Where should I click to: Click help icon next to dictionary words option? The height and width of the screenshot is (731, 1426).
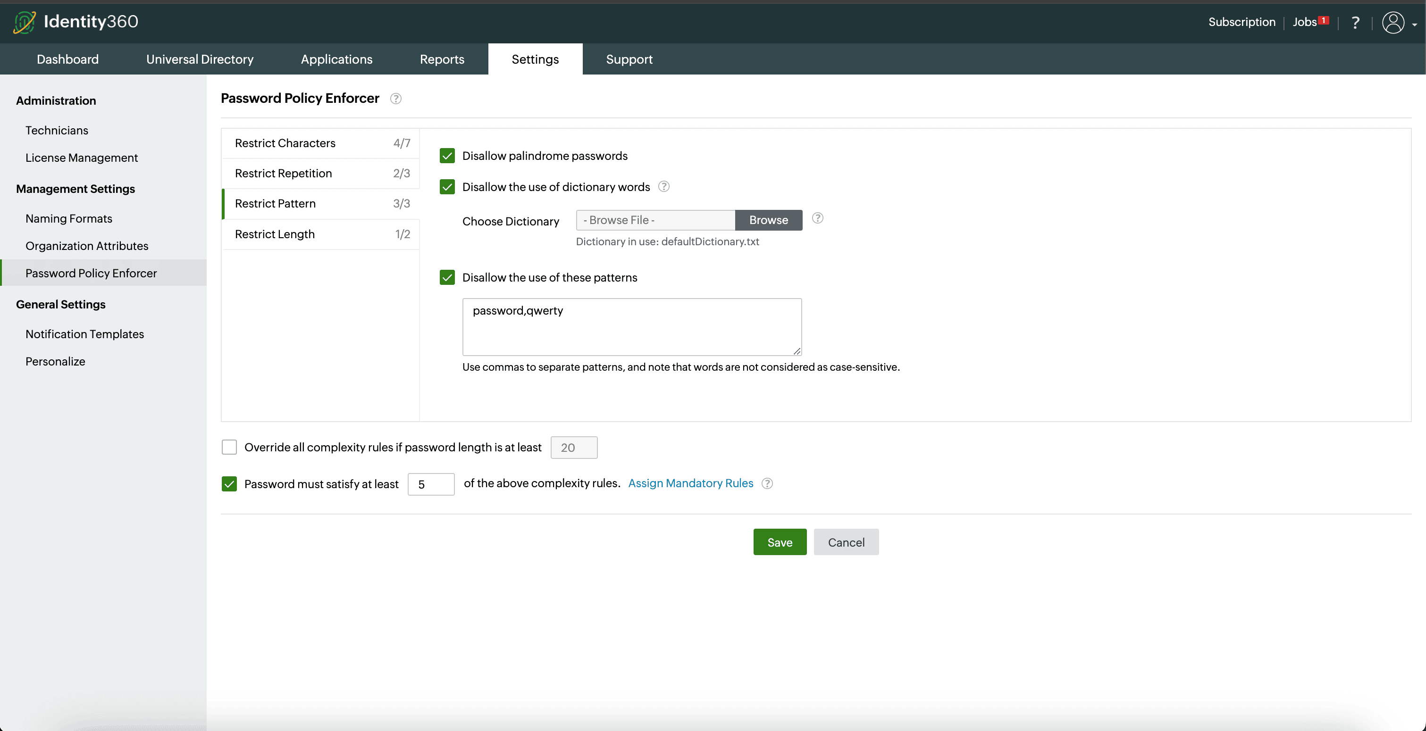coord(664,186)
